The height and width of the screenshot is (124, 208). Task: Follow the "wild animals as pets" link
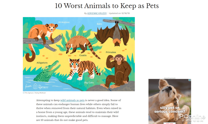coord(72,100)
